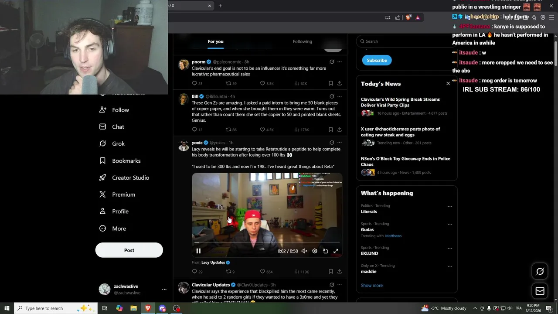Viewport: 558px width, 314px height.
Task: Open Grok action on pnorm's post
Action: 332,62
